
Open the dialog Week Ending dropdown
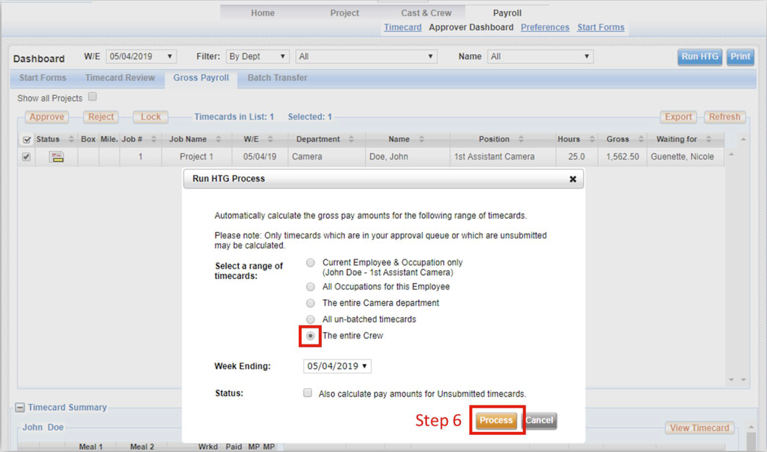[337, 366]
